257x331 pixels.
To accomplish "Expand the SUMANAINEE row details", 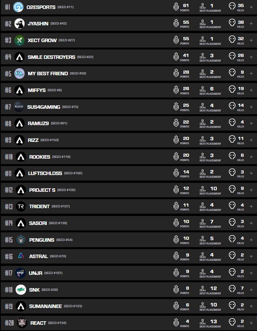I will click(251, 306).
